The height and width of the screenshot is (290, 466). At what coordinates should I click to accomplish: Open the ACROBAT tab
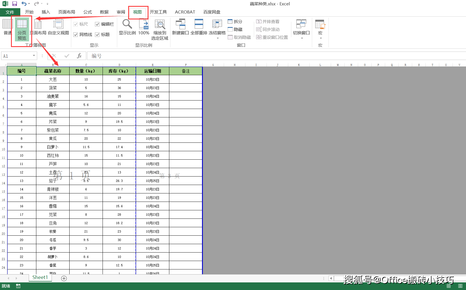185,12
